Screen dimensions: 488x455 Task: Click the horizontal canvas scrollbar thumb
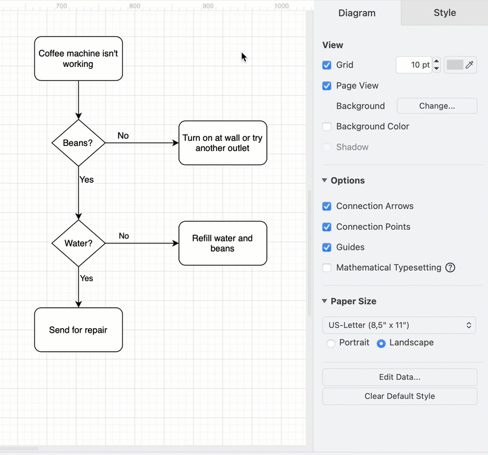[x=19, y=449]
